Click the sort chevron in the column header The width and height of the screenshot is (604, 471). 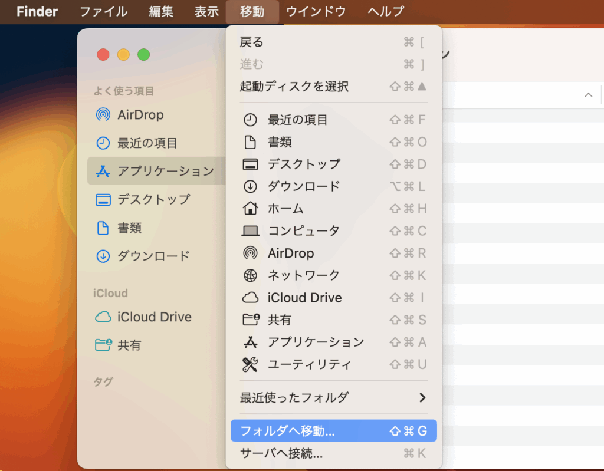click(588, 95)
